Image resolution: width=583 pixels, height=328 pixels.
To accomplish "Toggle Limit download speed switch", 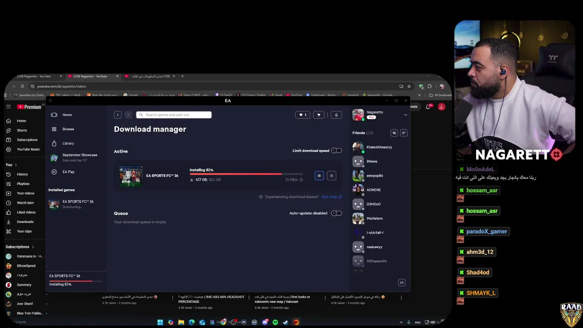I will point(337,151).
